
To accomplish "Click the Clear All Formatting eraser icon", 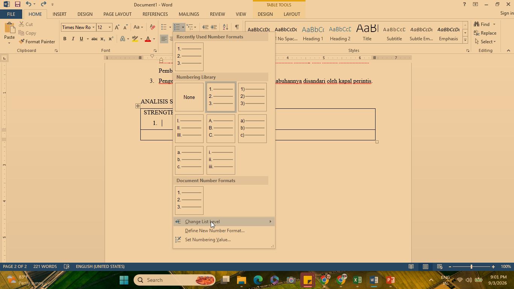I will click(x=152, y=27).
